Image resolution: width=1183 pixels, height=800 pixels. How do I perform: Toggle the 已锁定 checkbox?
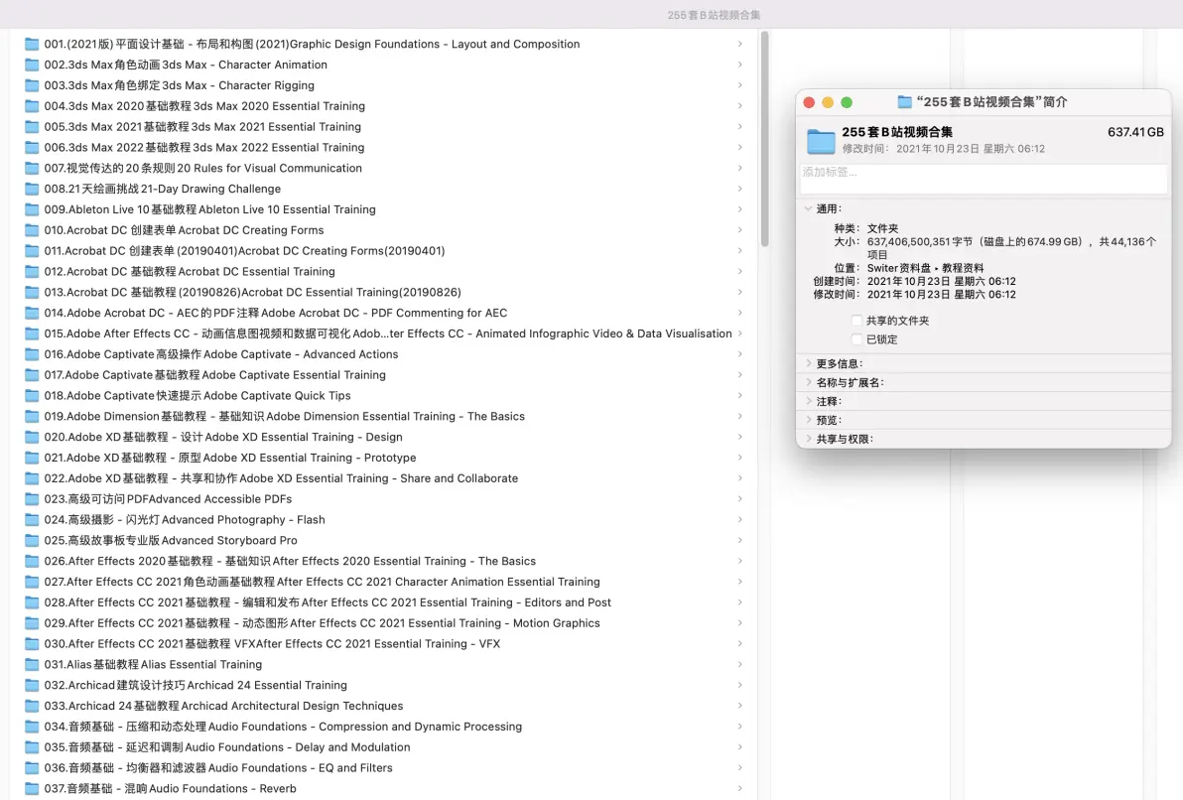point(856,339)
